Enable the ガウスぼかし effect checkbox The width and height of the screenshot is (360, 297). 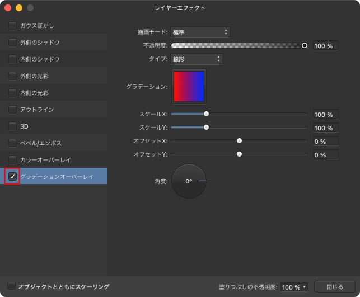pyautogui.click(x=12, y=26)
